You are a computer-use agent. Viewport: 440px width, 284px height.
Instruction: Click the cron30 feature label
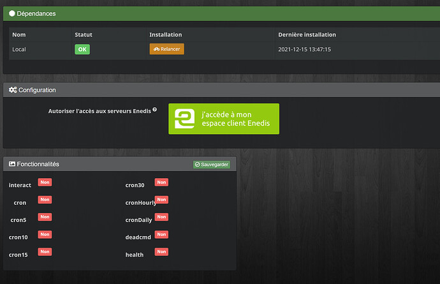(135, 185)
